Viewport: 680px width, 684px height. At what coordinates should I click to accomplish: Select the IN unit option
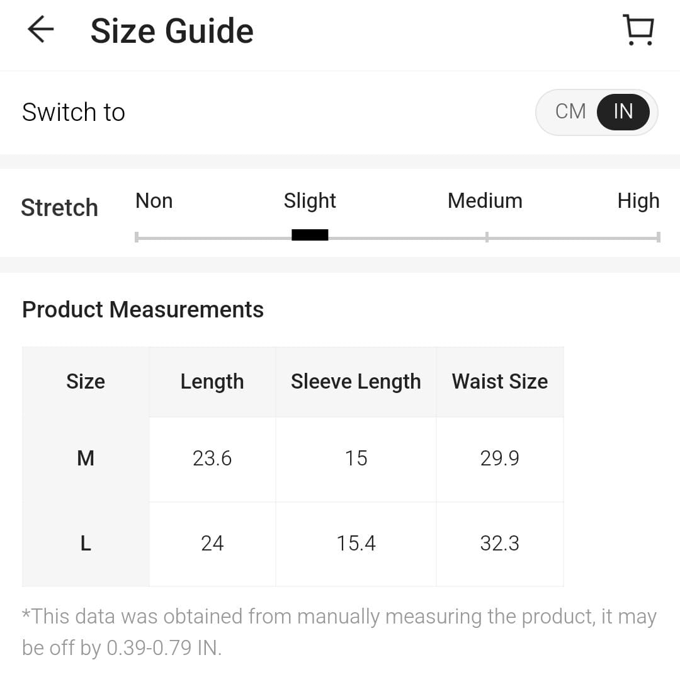(x=623, y=111)
